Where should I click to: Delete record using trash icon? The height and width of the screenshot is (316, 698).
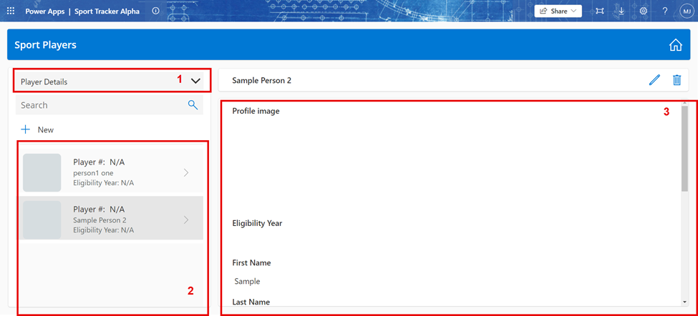677,80
